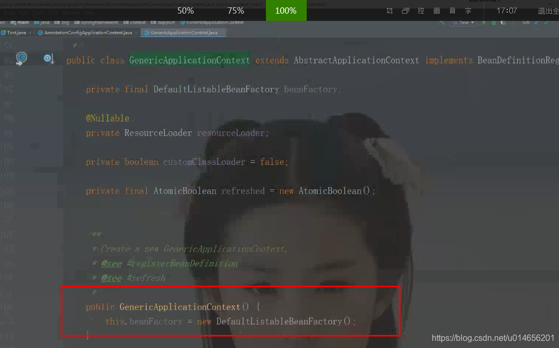Open the Test run configuration dropdown
The height and width of the screenshot is (348, 559).
[x=463, y=23]
